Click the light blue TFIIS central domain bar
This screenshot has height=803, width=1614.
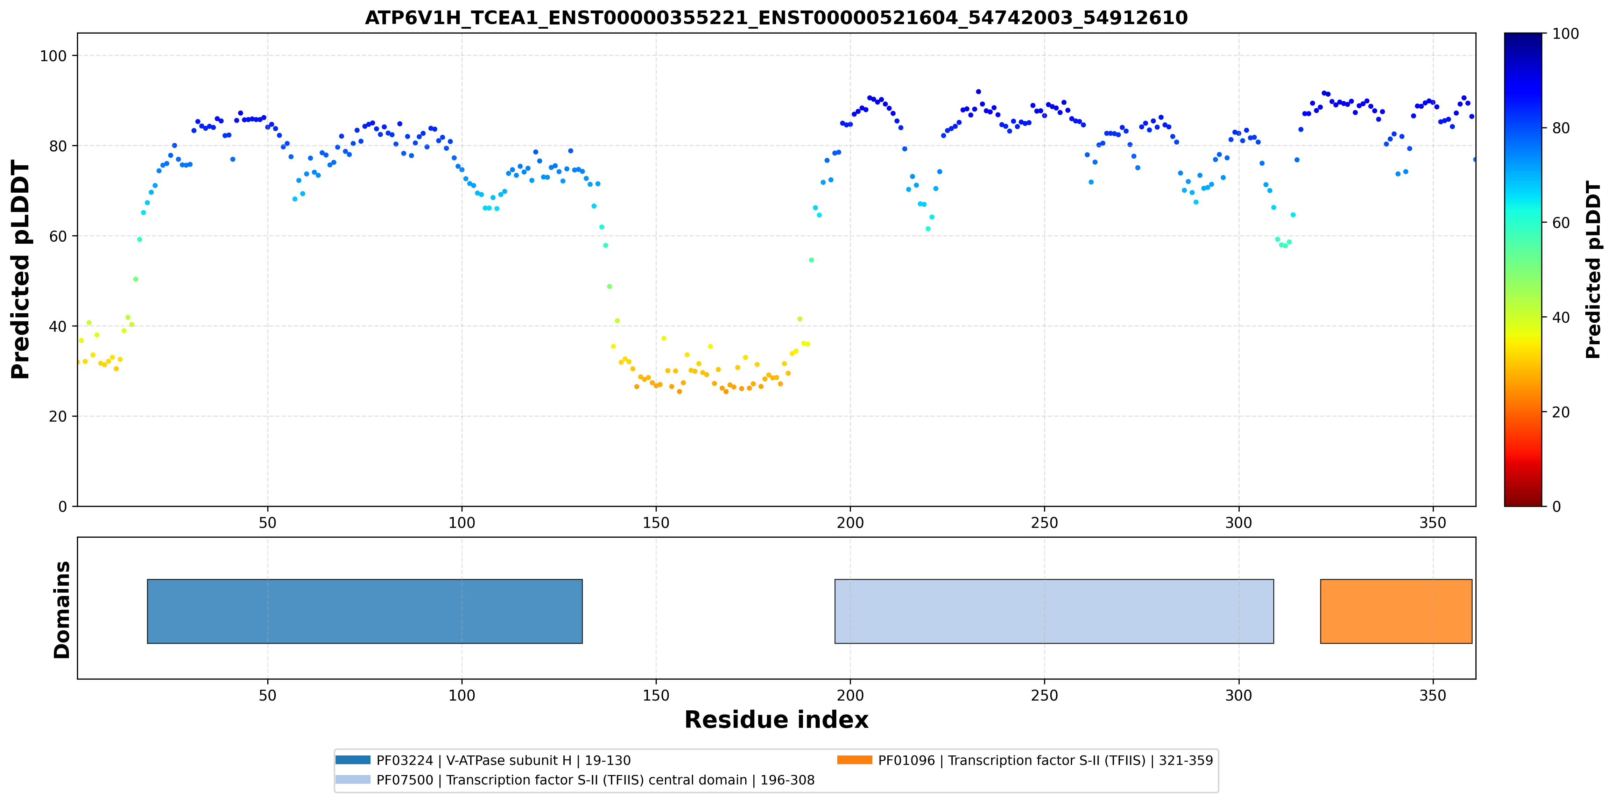[x=1054, y=611]
